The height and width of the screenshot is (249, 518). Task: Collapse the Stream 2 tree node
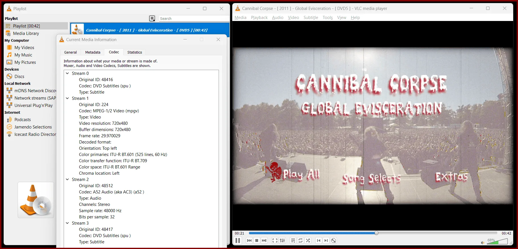point(67,179)
